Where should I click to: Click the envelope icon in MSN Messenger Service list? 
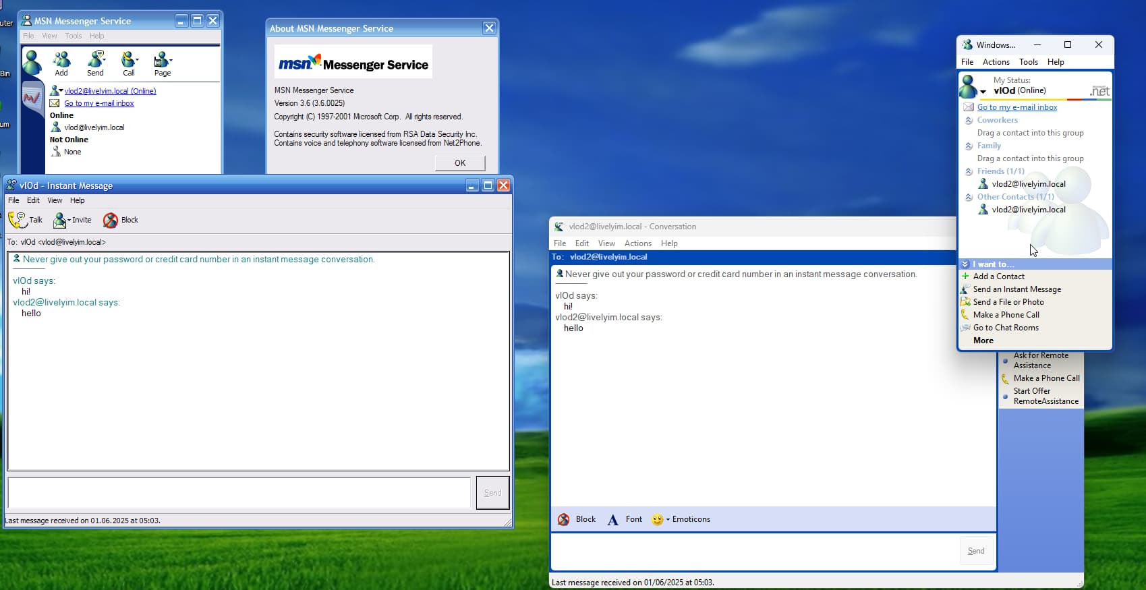point(55,103)
